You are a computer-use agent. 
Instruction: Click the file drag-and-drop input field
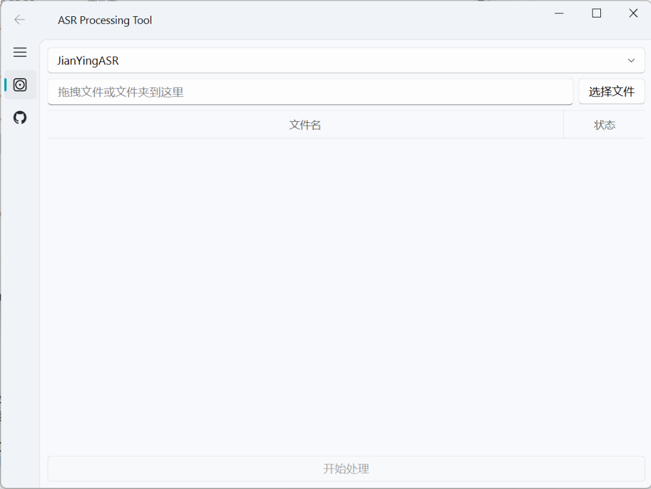click(x=310, y=92)
